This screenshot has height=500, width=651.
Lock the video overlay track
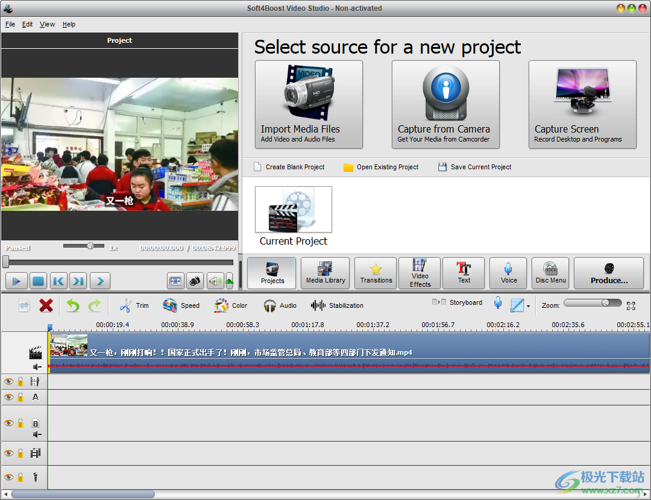[20, 423]
